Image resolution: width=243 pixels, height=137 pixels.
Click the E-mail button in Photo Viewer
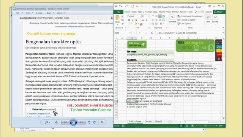coord(39,13)
